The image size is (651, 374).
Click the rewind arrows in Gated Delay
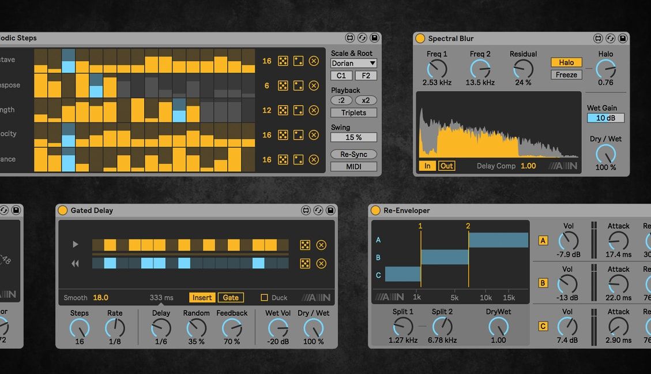pyautogui.click(x=75, y=263)
